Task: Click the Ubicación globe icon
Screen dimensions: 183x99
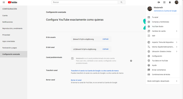Action: 149,52
